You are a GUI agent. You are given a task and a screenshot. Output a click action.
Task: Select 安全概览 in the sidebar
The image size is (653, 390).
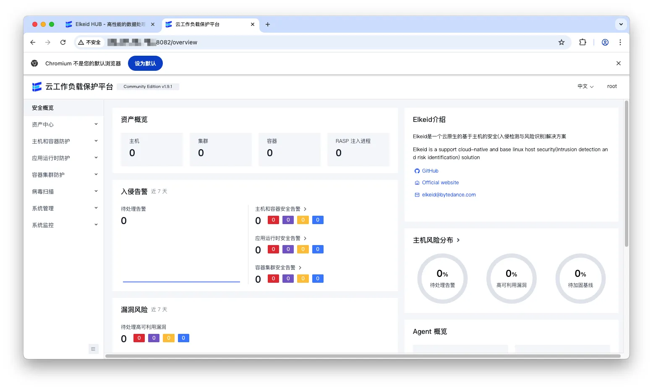(x=43, y=108)
